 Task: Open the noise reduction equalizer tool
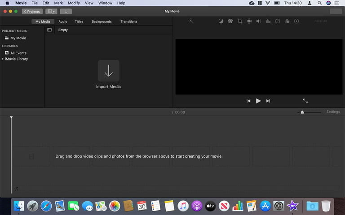point(268,21)
